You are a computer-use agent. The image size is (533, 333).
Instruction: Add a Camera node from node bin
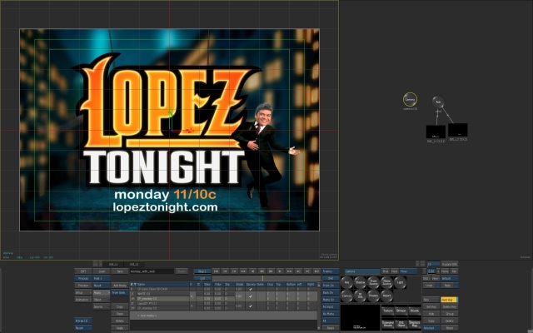(346, 296)
